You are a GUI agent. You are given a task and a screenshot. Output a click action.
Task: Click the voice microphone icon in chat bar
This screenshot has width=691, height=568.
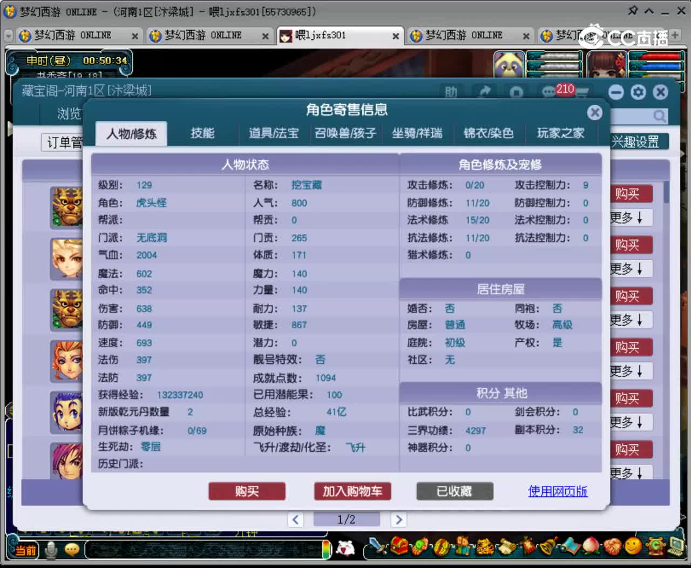click(x=51, y=550)
